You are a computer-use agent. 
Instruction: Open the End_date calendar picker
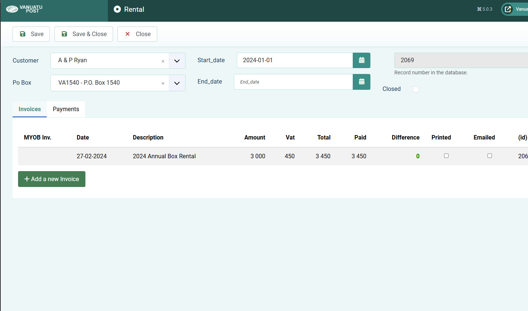(361, 82)
